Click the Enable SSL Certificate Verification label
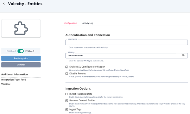 [x=87, y=67]
